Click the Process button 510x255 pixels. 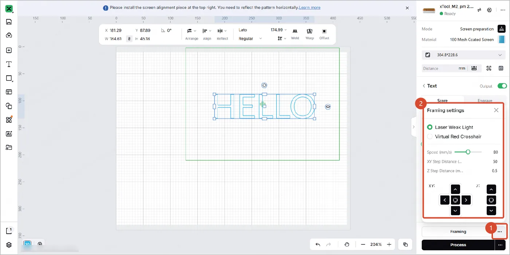coord(458,245)
